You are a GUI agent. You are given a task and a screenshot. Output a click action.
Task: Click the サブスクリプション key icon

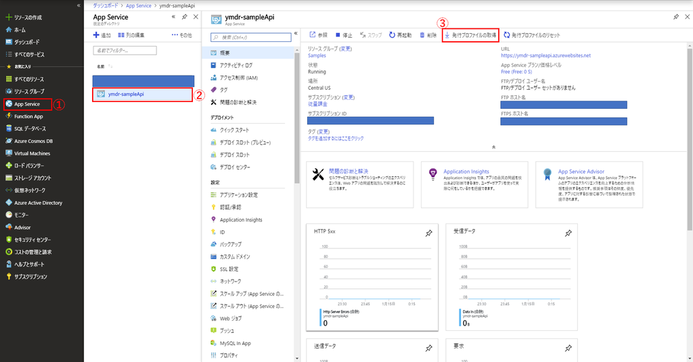[x=8, y=276]
